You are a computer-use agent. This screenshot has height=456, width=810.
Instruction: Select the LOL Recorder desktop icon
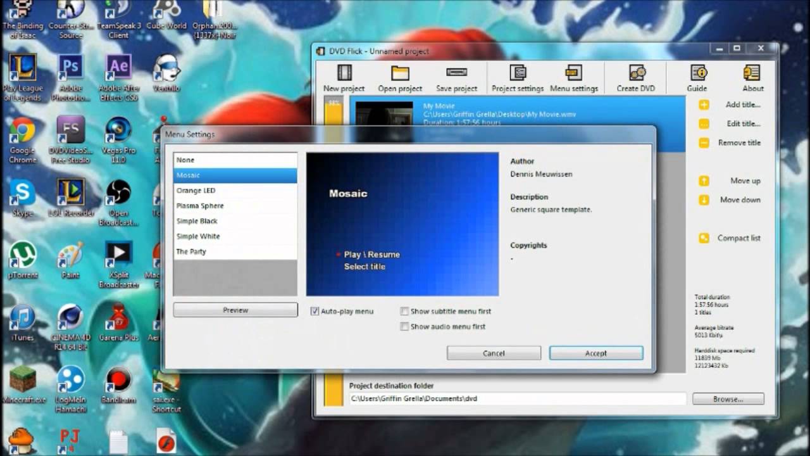(71, 199)
